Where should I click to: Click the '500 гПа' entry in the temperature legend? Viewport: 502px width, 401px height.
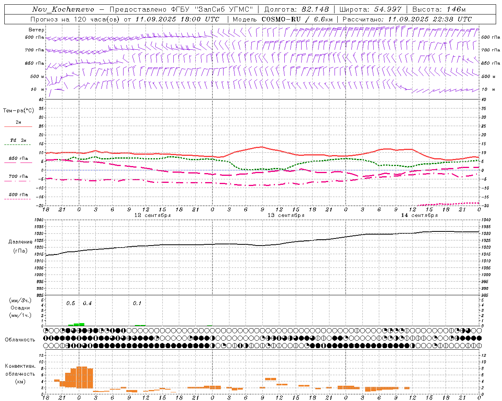pos(18,195)
